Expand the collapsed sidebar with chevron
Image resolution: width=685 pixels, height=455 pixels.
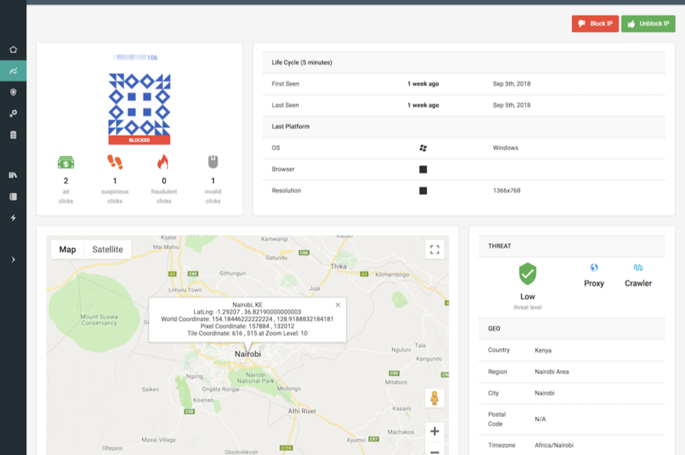click(x=13, y=260)
